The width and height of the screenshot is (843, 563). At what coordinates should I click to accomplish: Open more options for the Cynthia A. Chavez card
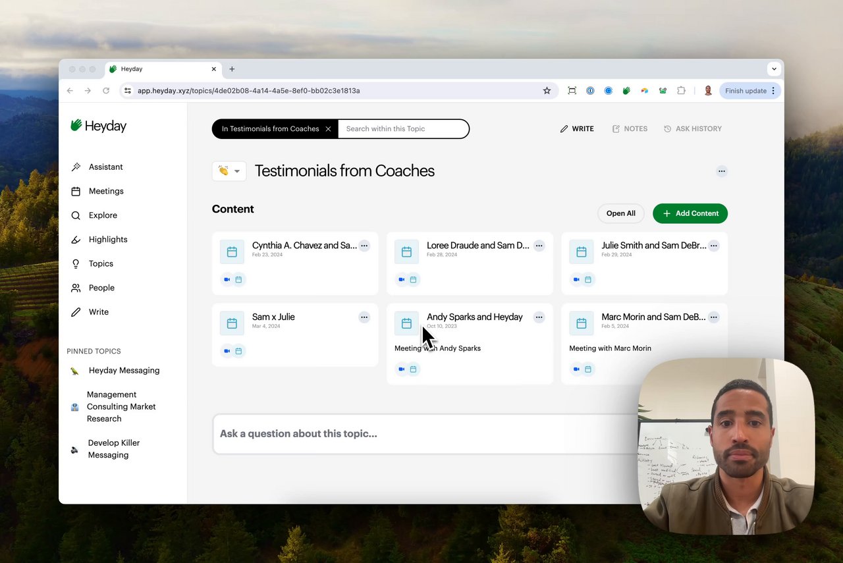(x=364, y=246)
